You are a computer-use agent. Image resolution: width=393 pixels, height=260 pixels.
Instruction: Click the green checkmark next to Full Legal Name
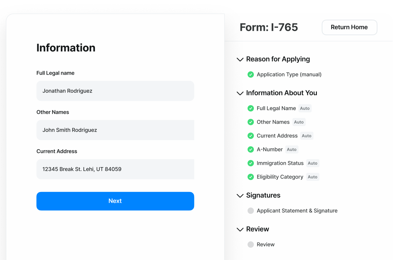click(x=251, y=108)
